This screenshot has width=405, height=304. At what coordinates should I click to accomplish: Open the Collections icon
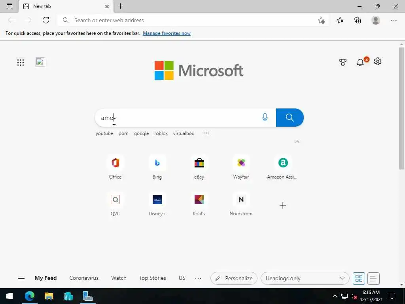point(358,20)
